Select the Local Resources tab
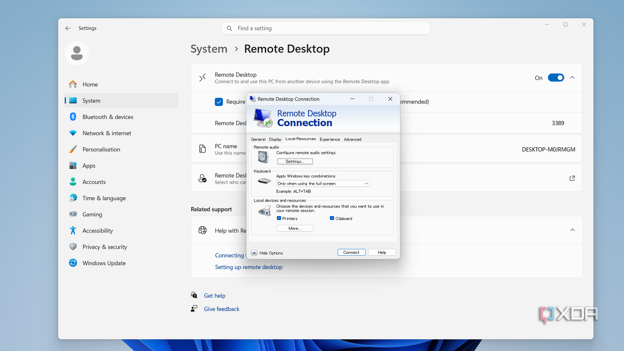 click(x=301, y=139)
